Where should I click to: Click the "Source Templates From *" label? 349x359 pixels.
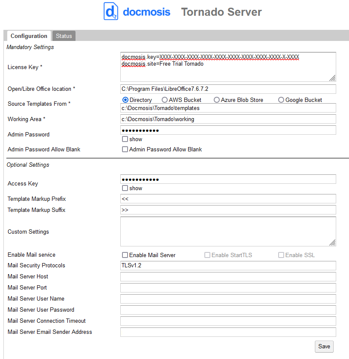pyautogui.click(x=39, y=104)
